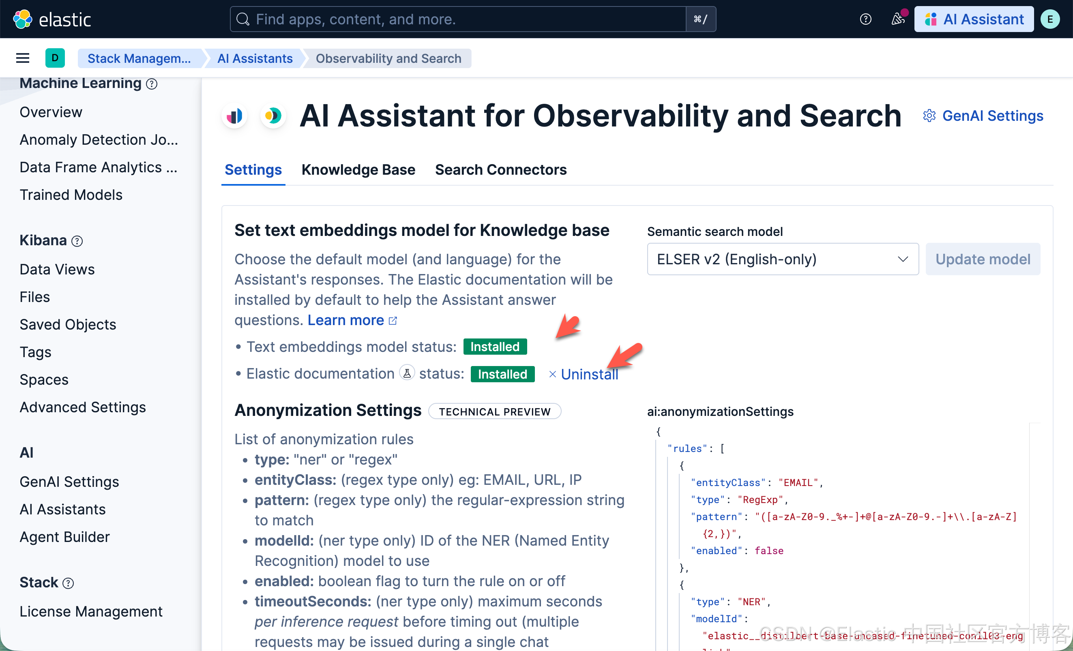Viewport: 1073px width, 651px height.
Task: Click the AI Assistant header button
Action: (974, 19)
